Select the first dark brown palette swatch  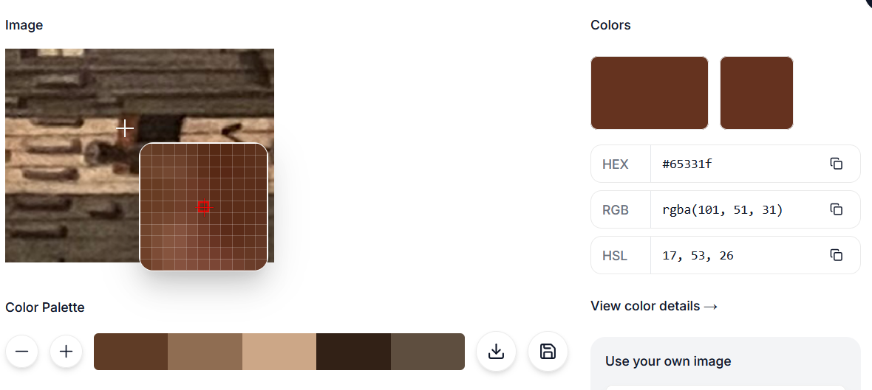click(x=131, y=352)
